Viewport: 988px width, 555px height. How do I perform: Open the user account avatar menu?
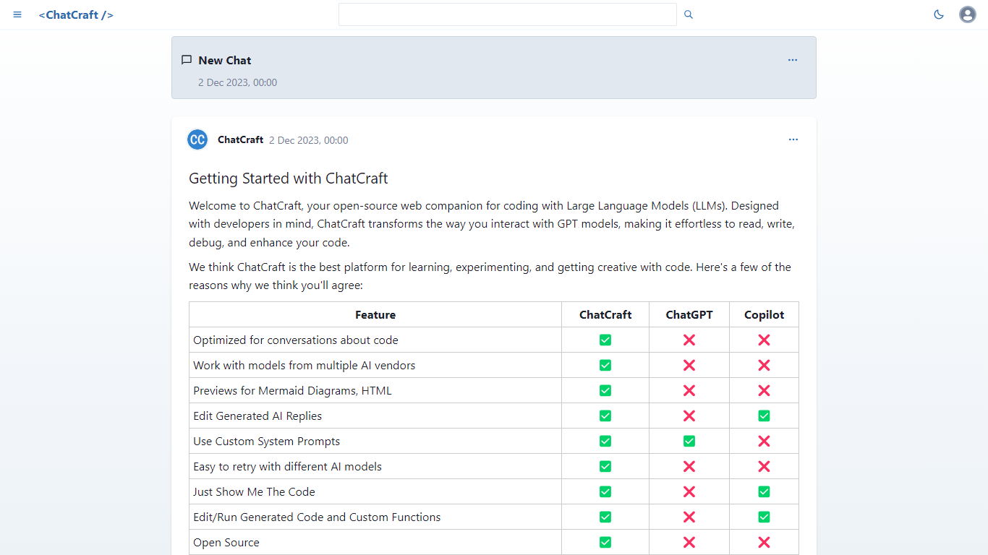click(968, 14)
